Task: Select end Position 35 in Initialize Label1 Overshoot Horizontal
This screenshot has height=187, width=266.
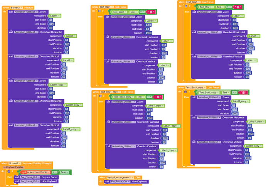Action: tap(67, 44)
